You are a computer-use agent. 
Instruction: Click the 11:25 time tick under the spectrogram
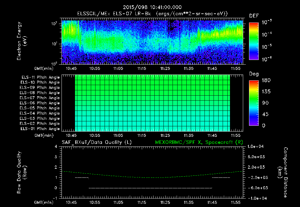(x=165, y=68)
